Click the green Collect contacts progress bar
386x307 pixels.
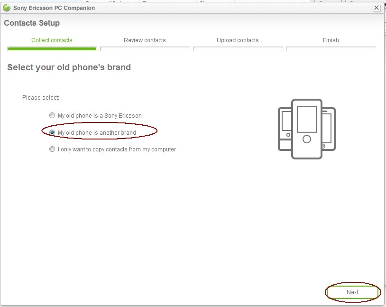[x=52, y=49]
